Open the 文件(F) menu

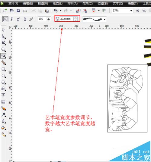pos(13,4)
